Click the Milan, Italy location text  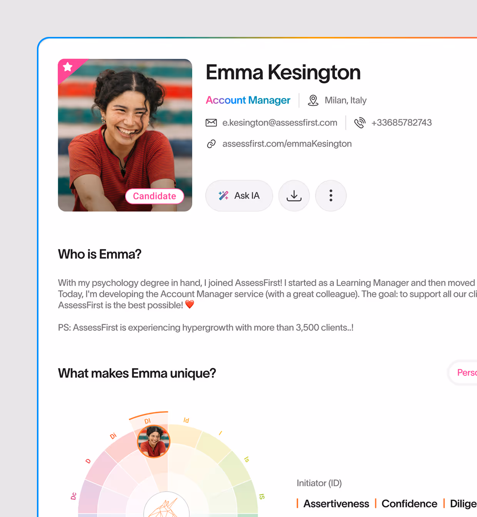(x=345, y=100)
